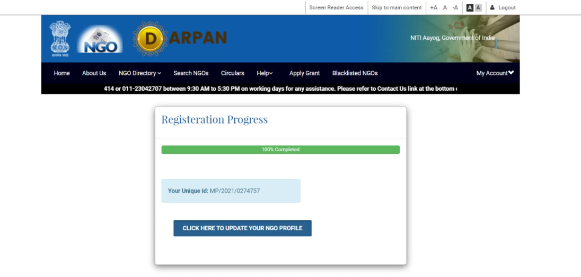The width and height of the screenshot is (581, 277).
Task: View the Blacklisted NGOs page
Action: coord(355,73)
